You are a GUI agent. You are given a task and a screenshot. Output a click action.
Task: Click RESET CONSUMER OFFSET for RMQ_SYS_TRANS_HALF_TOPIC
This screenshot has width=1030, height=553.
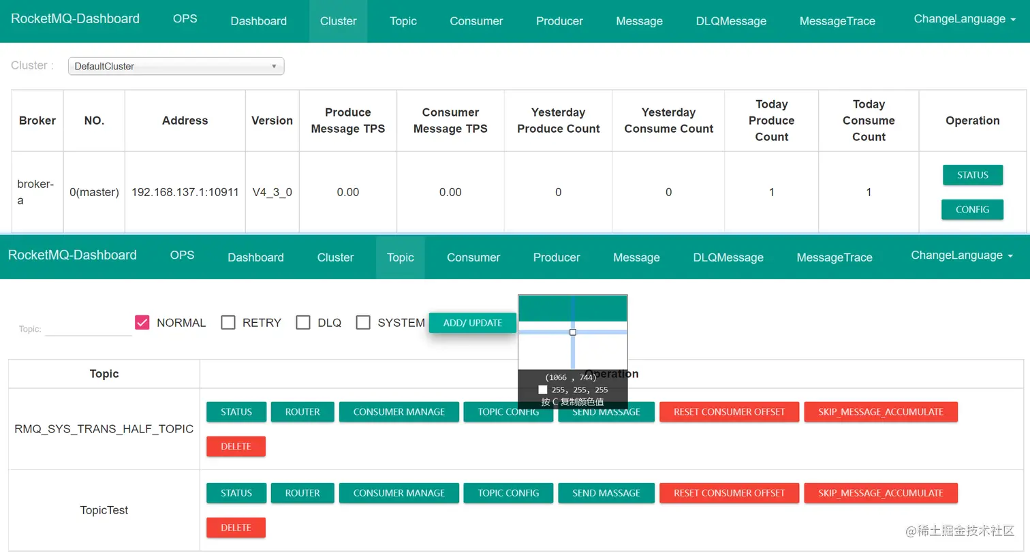pos(729,412)
